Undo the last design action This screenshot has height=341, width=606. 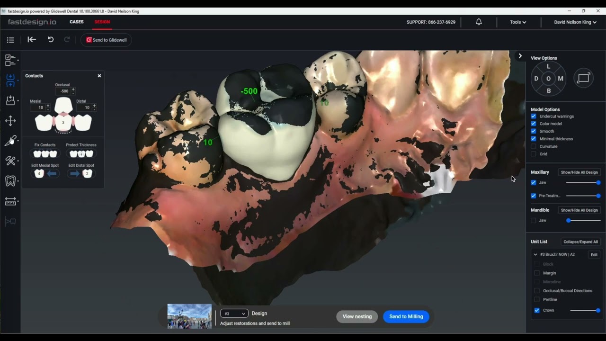51,40
